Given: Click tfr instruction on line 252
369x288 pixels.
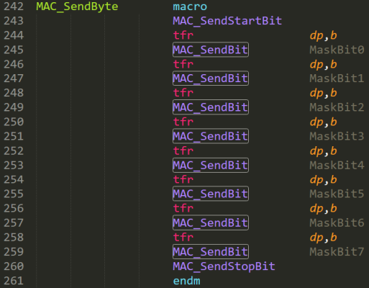Looking at the screenshot, I should coord(183,150).
